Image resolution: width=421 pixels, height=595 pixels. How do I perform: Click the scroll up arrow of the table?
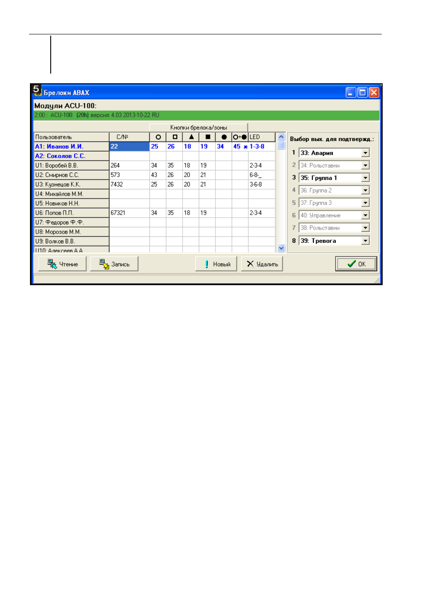[281, 137]
